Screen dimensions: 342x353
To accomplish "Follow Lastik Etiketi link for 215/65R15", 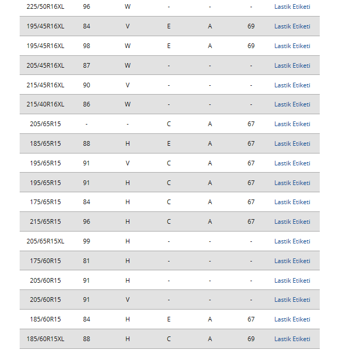I will 292,222.
